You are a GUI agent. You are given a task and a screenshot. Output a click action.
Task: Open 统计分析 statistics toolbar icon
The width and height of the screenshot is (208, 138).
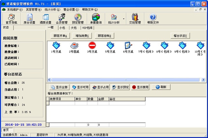click(x=114, y=19)
